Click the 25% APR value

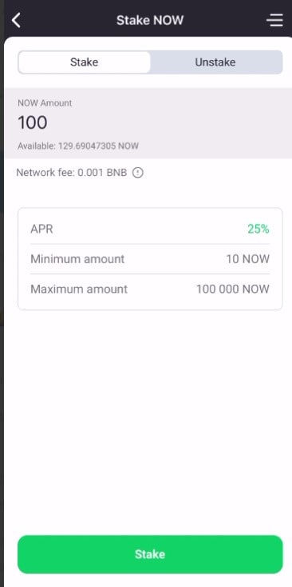tap(258, 229)
